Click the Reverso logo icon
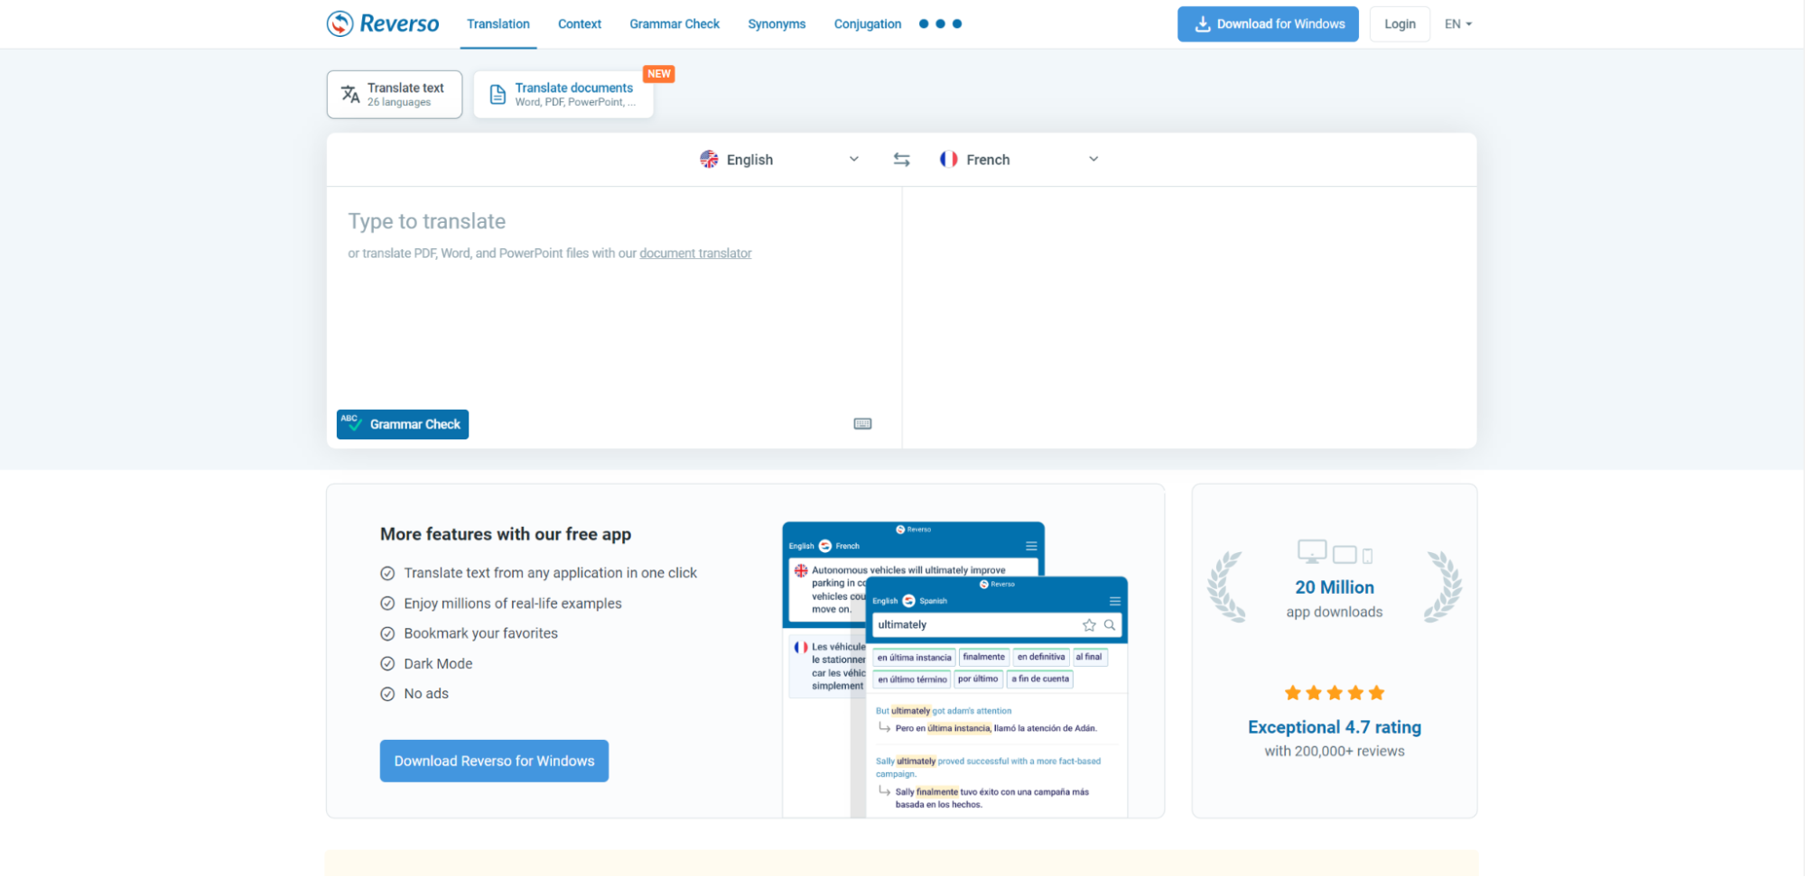1805x877 pixels. coord(340,23)
